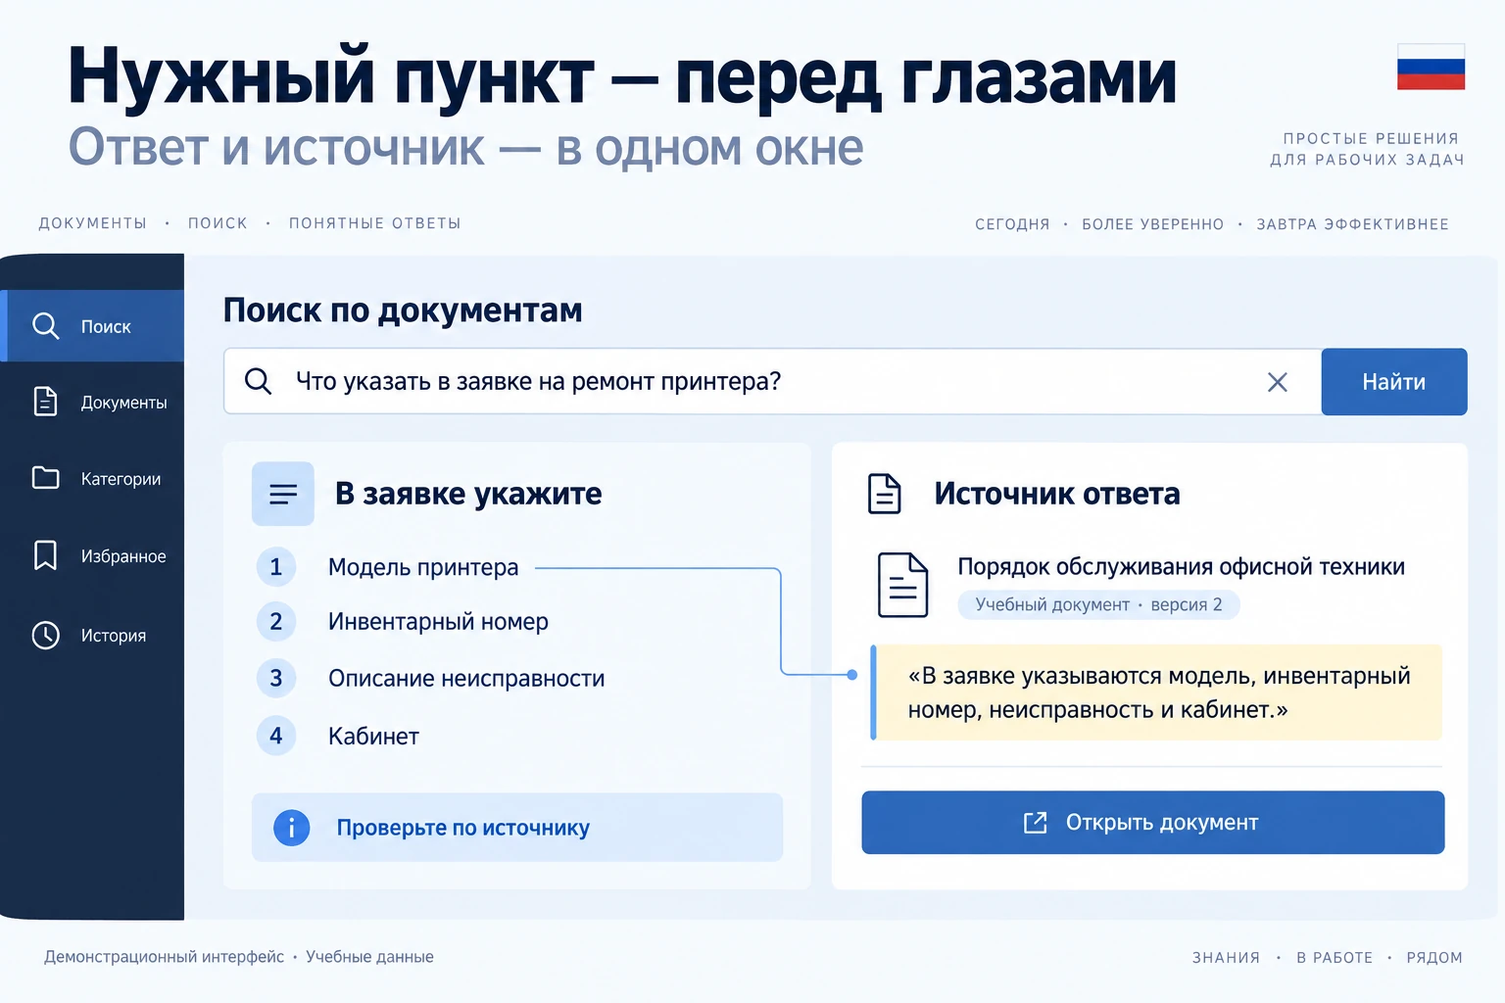The image size is (1505, 1003).
Task: Click БОЛЕЕ УВЕРЕННО in the top tagline
Action: [1153, 224]
